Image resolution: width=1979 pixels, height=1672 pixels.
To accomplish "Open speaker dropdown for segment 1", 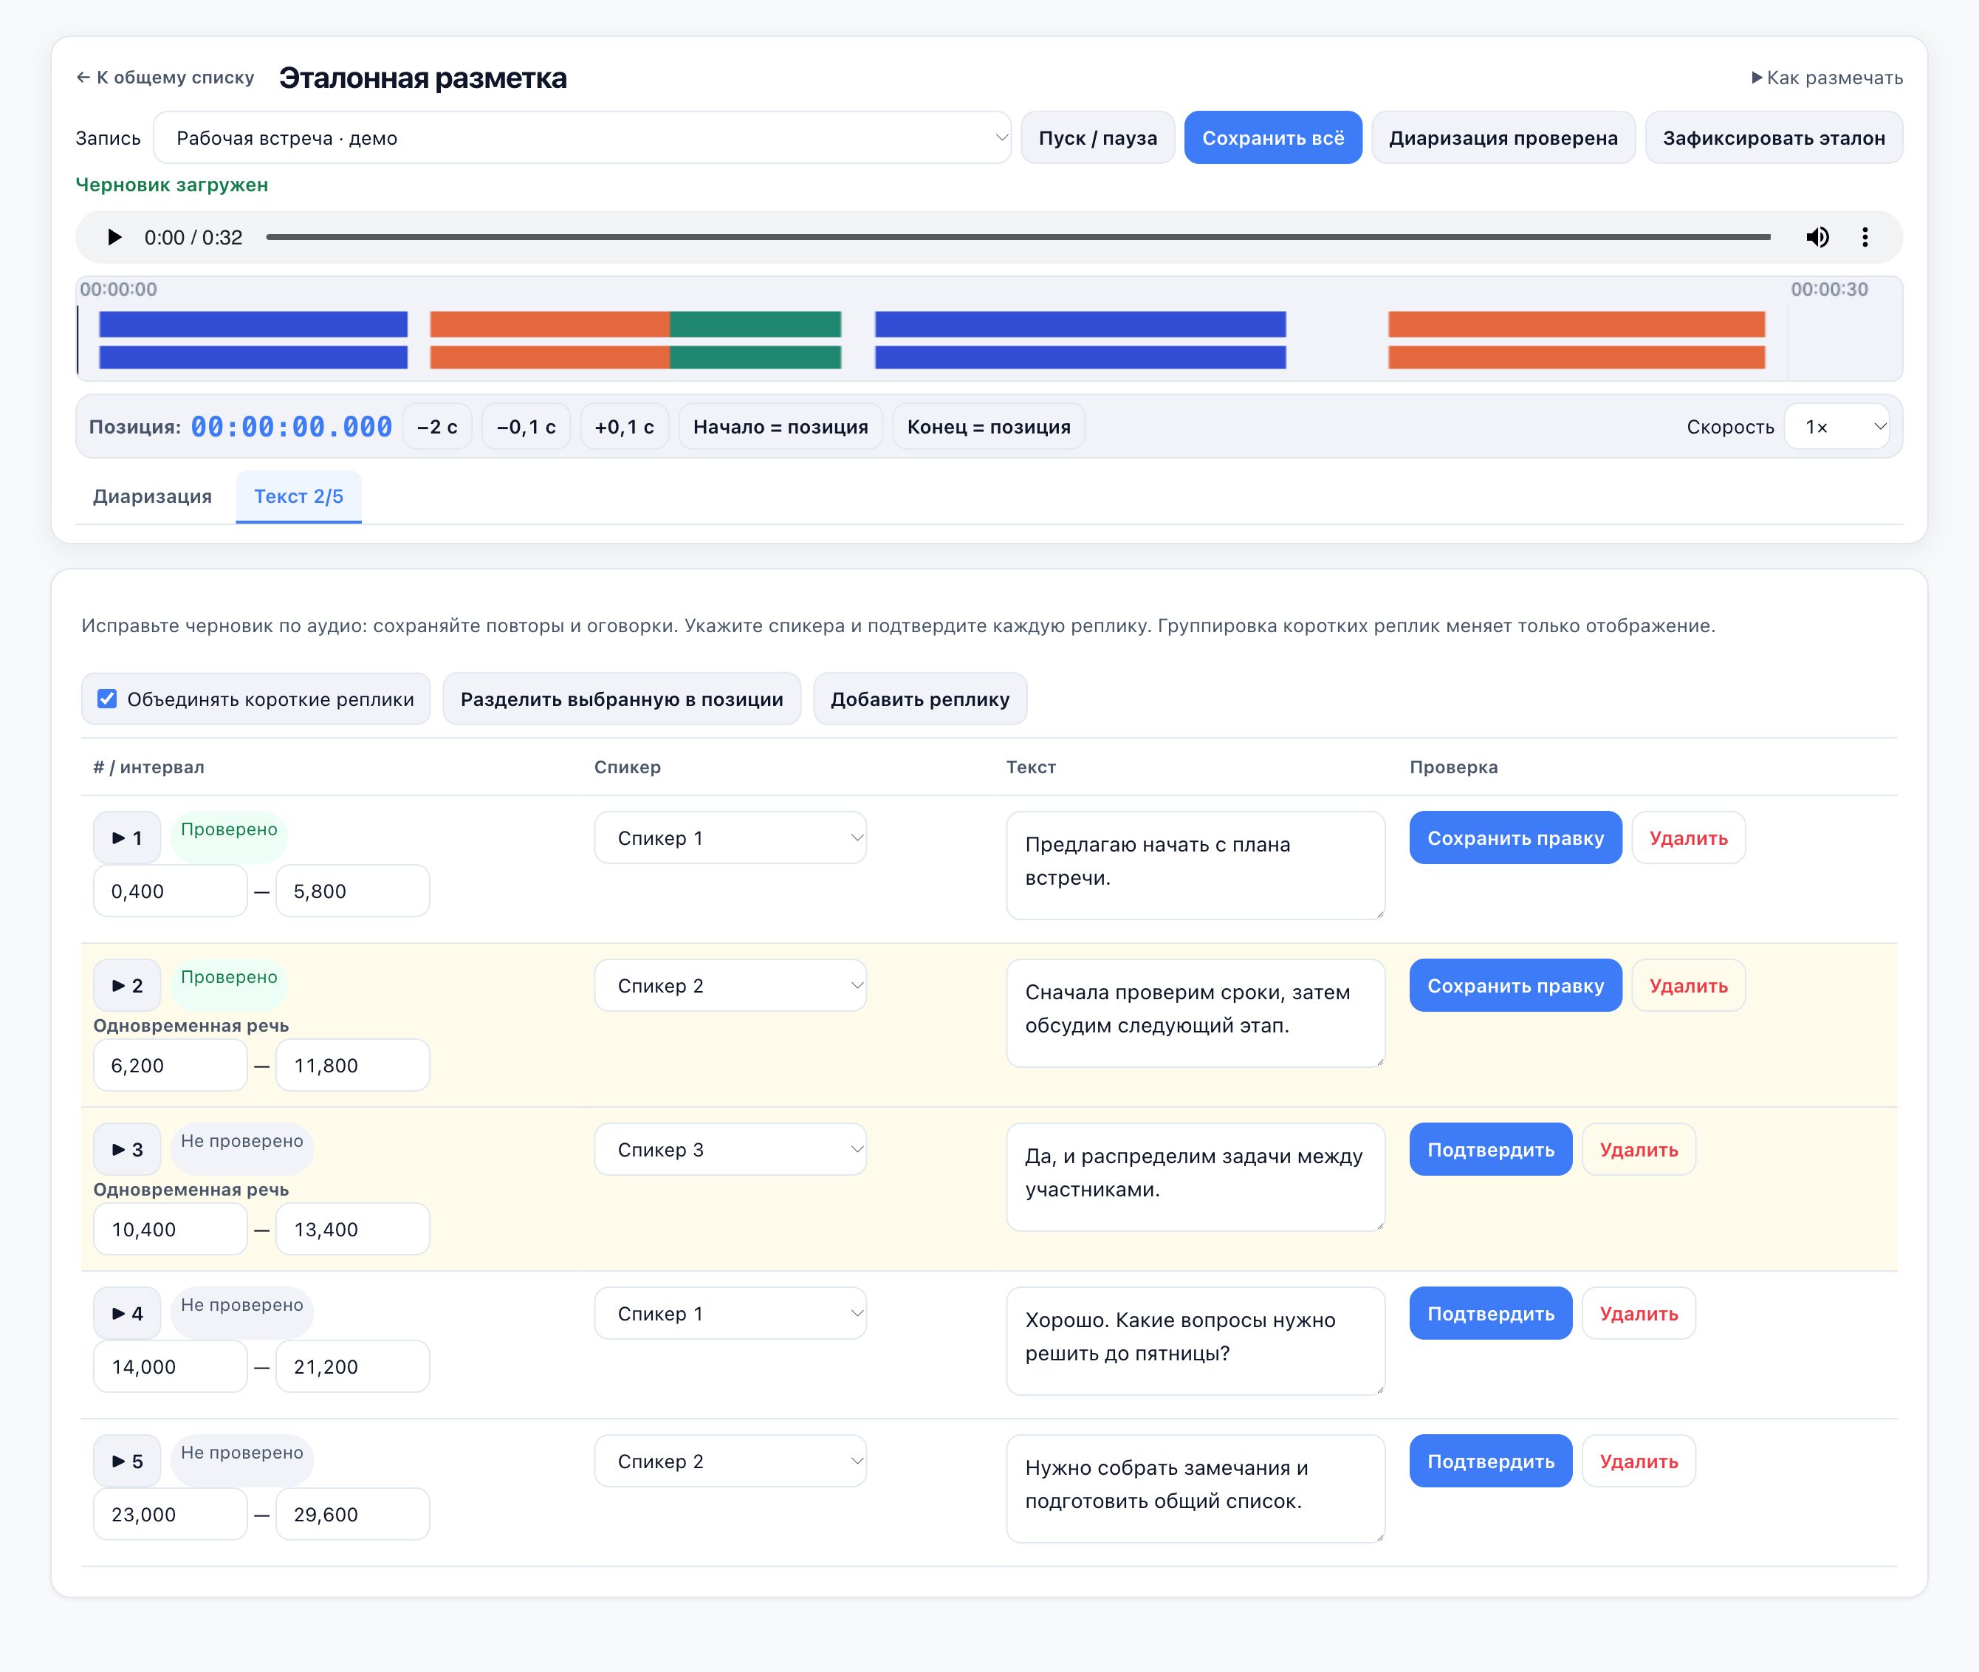I will (x=730, y=838).
